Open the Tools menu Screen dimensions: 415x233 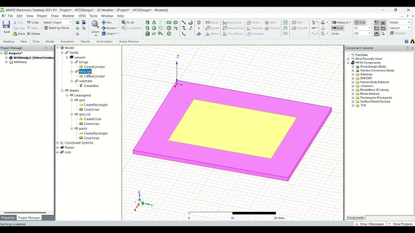coord(93,16)
